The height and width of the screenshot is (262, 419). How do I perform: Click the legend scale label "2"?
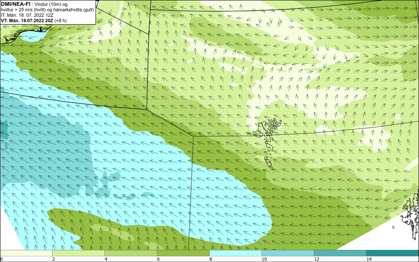coord(54,259)
